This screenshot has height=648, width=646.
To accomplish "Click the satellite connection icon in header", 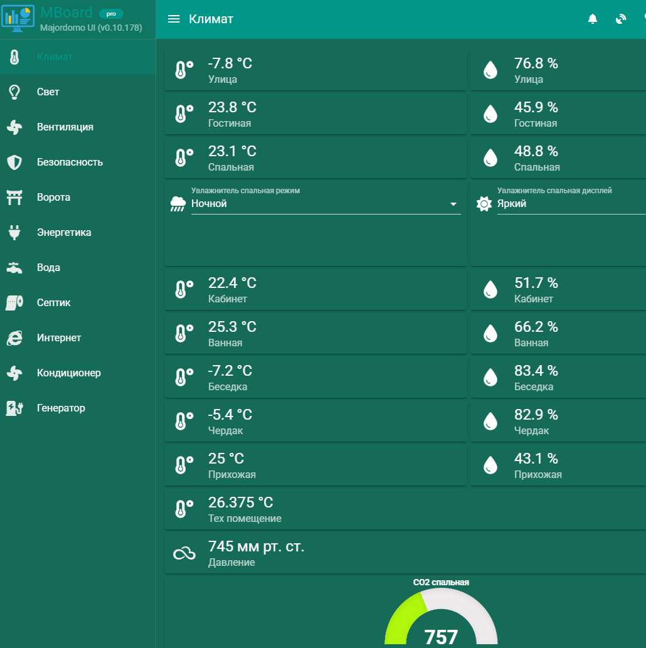I will point(620,19).
